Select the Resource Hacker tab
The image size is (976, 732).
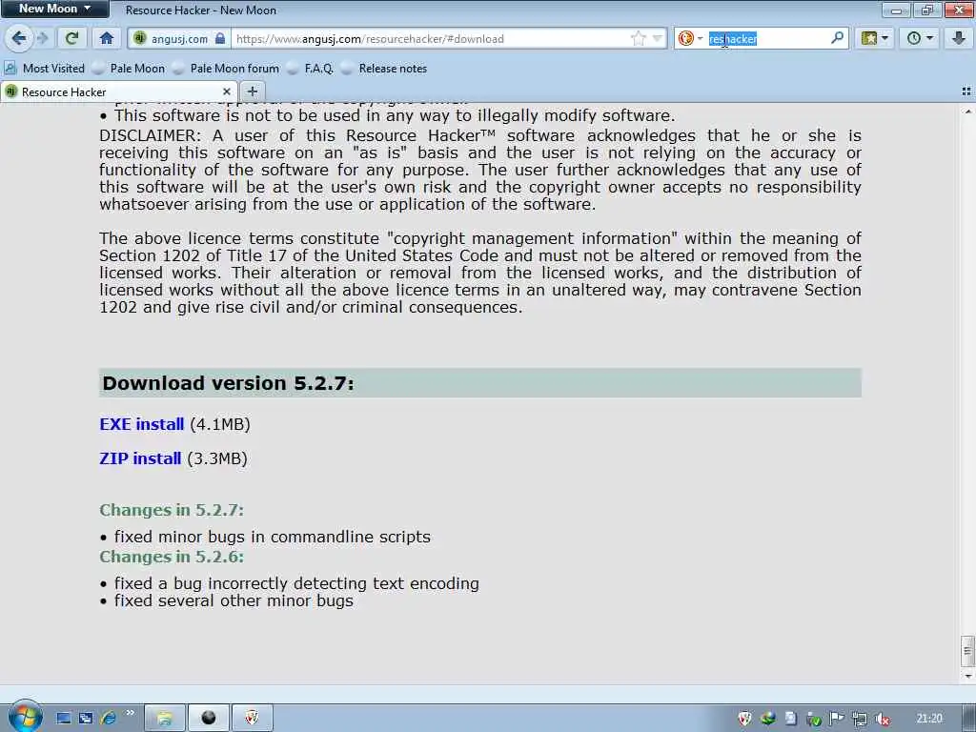pos(118,92)
